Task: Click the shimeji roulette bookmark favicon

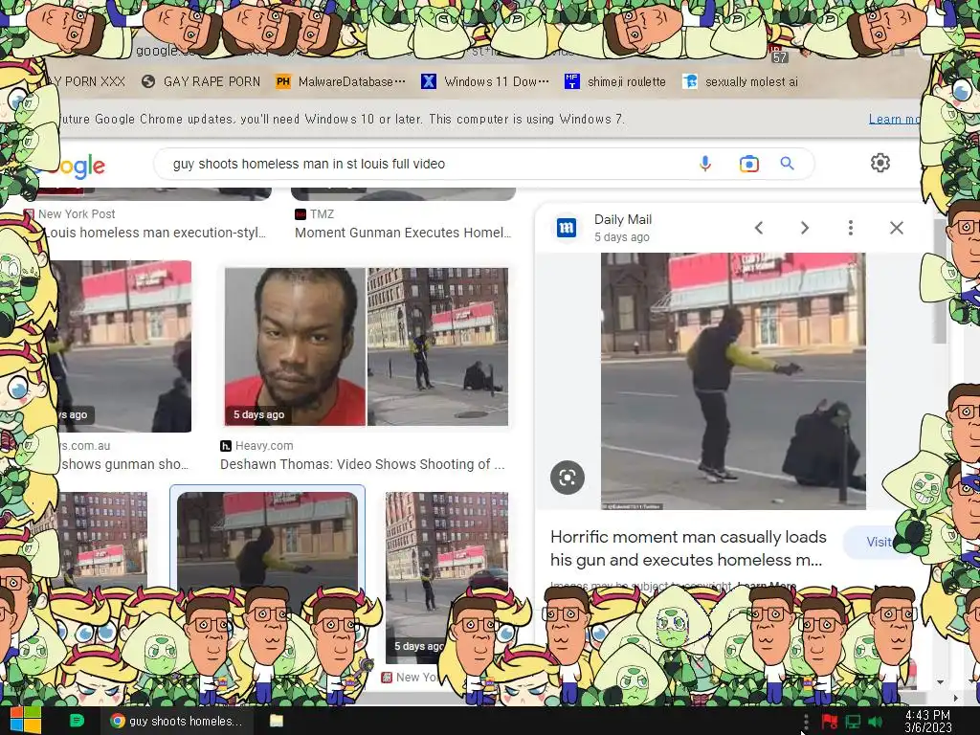Action: pyautogui.click(x=572, y=82)
